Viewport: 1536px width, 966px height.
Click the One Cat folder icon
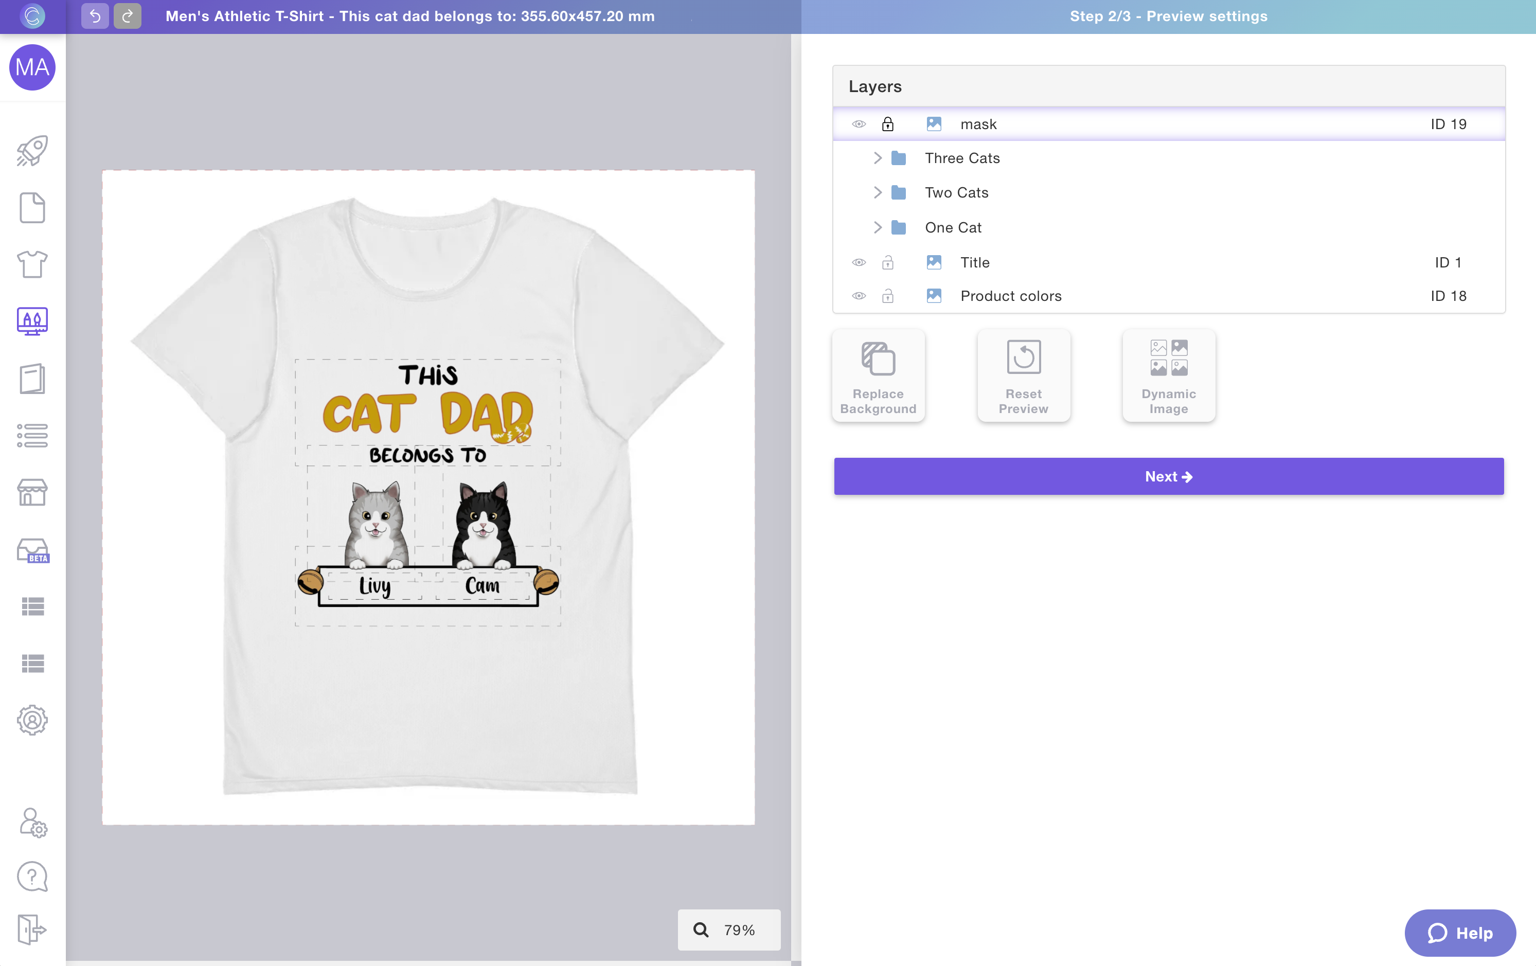click(899, 228)
